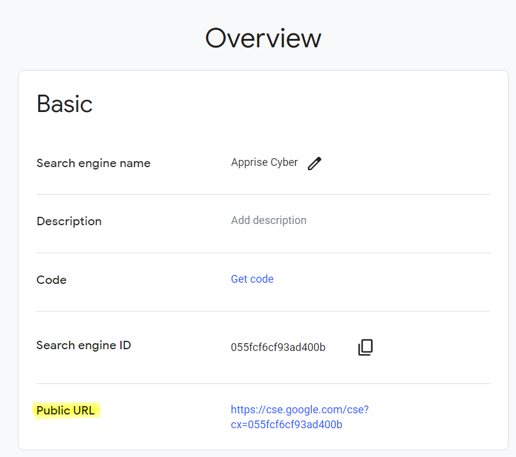Image resolution: width=516 pixels, height=457 pixels.
Task: Click the highlighted Public URL label
Action: coord(66,411)
